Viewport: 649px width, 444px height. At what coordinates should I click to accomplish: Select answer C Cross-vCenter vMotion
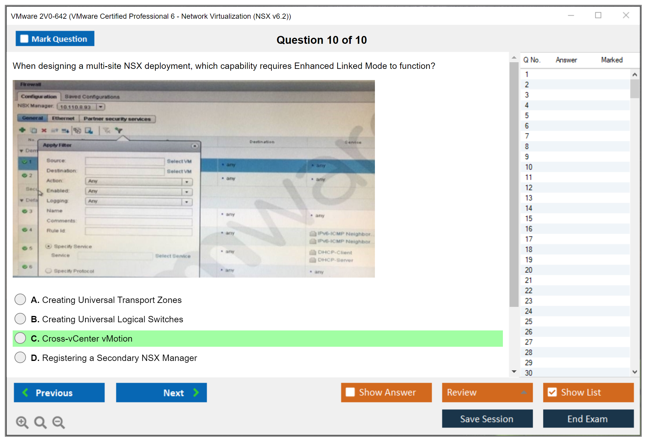(x=20, y=338)
